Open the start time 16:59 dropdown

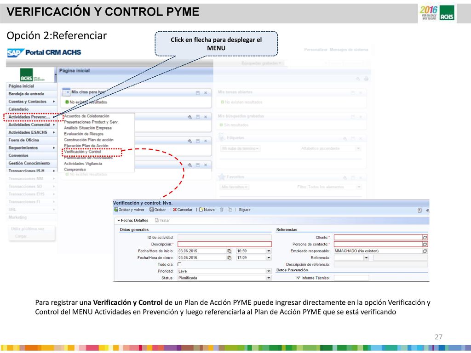(x=269, y=251)
